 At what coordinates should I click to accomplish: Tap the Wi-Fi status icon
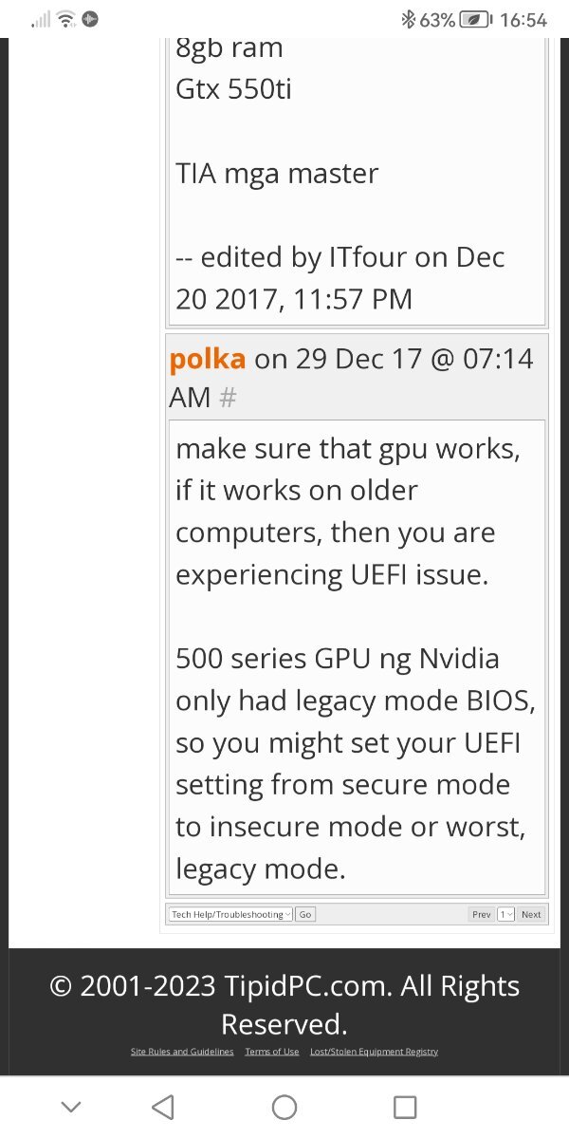click(65, 19)
